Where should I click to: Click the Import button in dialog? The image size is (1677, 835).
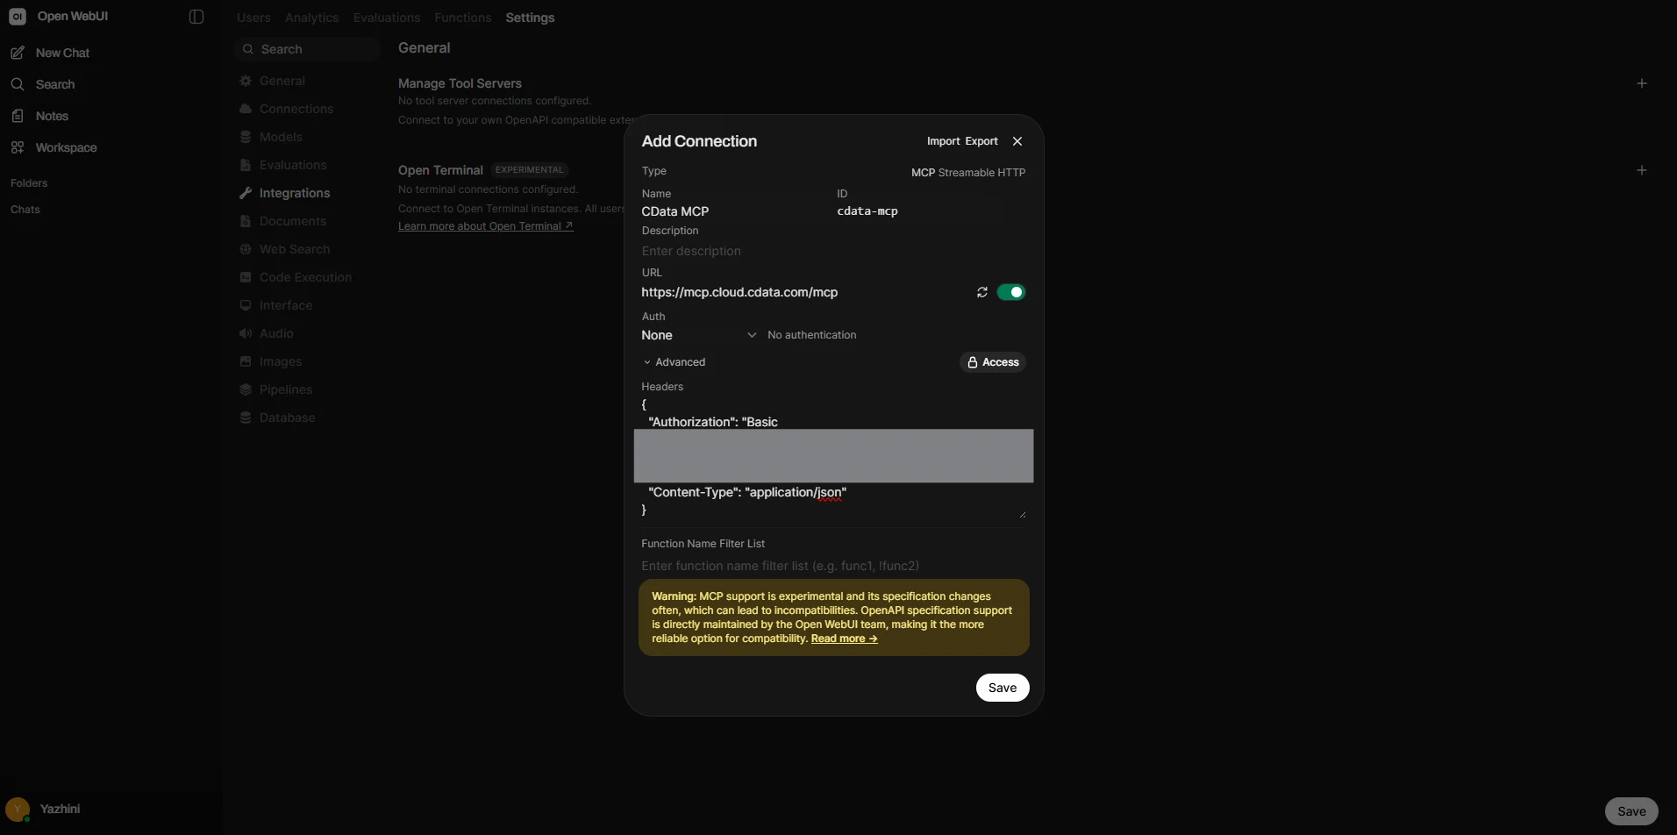point(943,141)
